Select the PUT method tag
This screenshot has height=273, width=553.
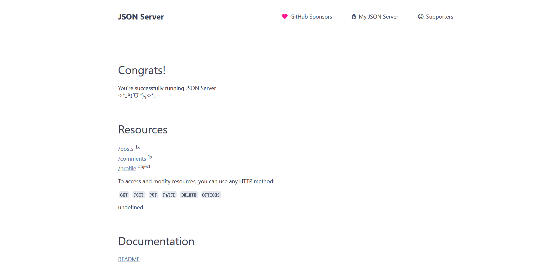point(153,195)
